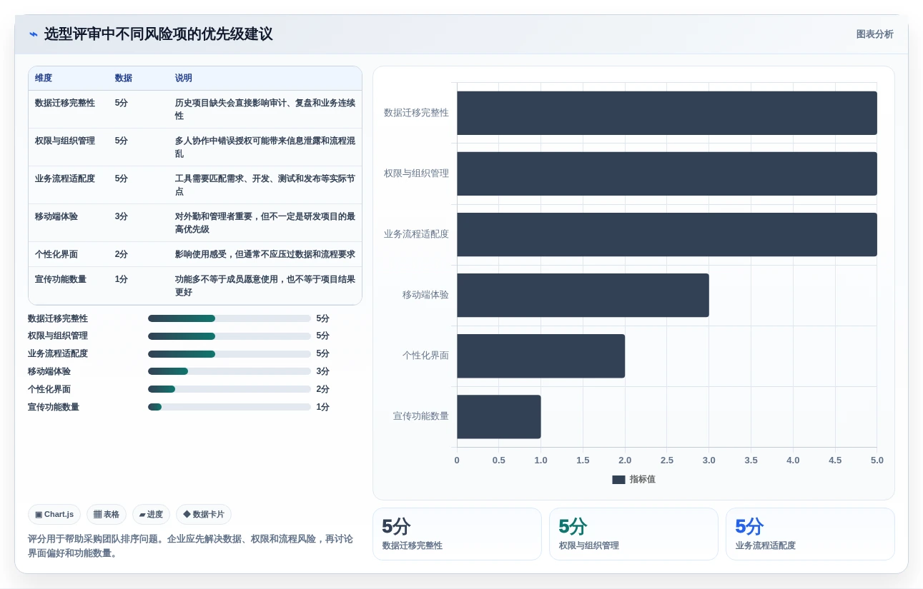923x589 pixels.
Task: Click description starting 工具需要匹配需求
Action: (x=265, y=185)
